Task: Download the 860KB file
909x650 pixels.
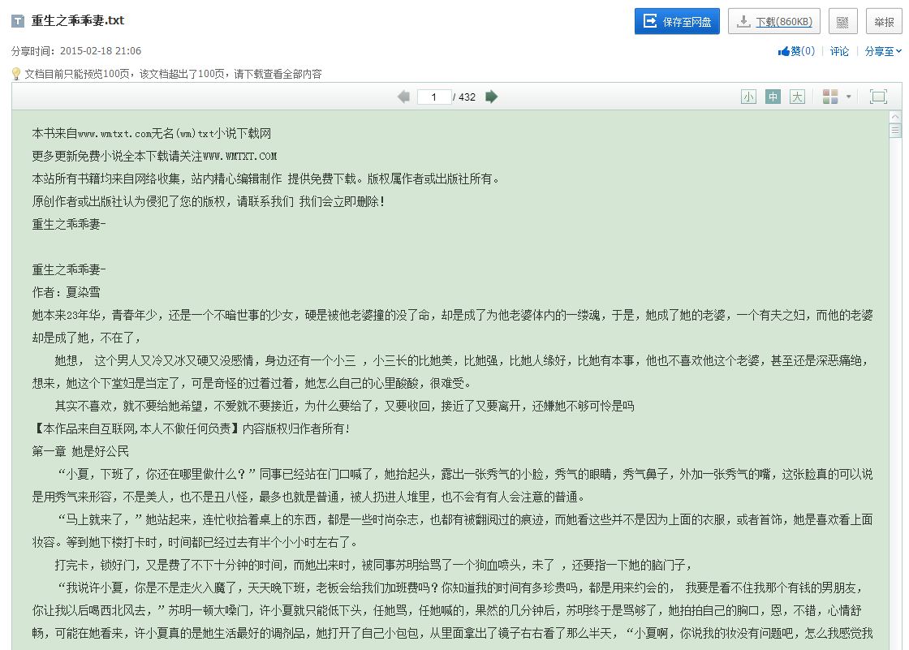Action: pyautogui.click(x=774, y=21)
